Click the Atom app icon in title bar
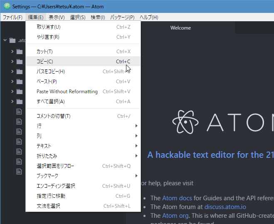The width and height of the screenshot is (274, 224). coord(7,7)
